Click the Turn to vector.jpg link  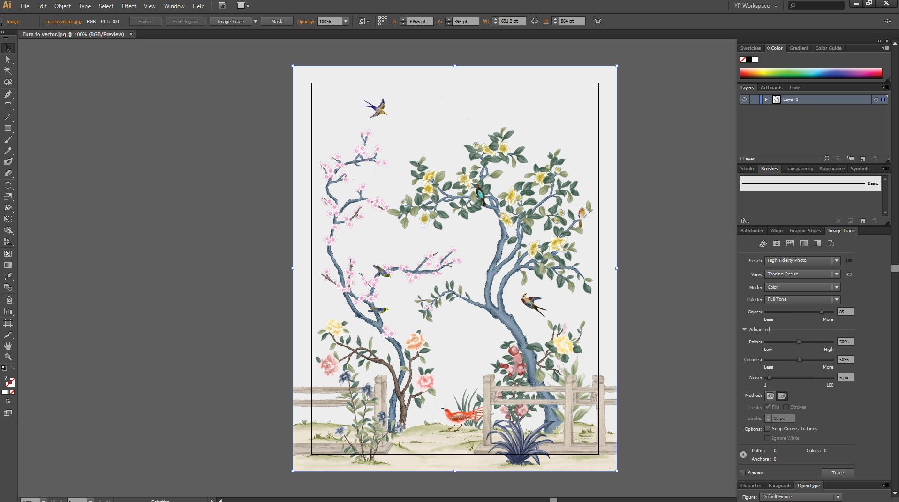(62, 22)
